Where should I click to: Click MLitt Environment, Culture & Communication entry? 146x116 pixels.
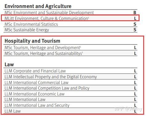[x=70, y=18]
